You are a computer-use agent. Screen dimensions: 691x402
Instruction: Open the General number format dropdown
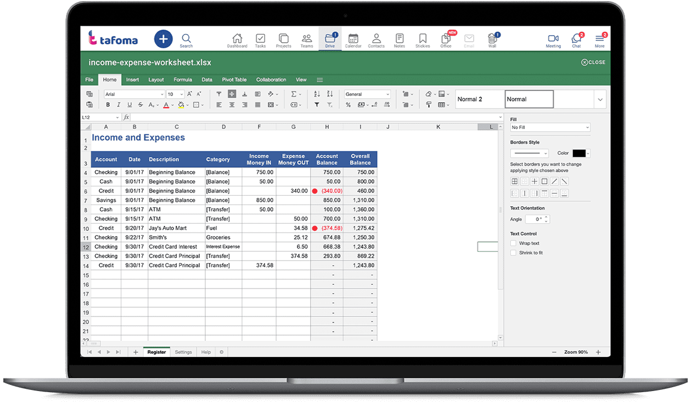[367, 94]
